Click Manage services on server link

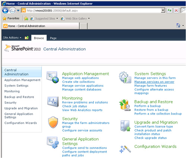[x=154, y=82]
